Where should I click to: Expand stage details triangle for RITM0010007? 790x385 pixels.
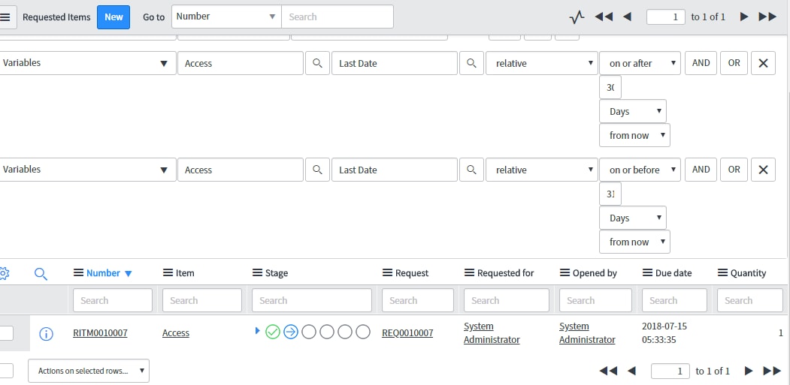click(x=258, y=331)
